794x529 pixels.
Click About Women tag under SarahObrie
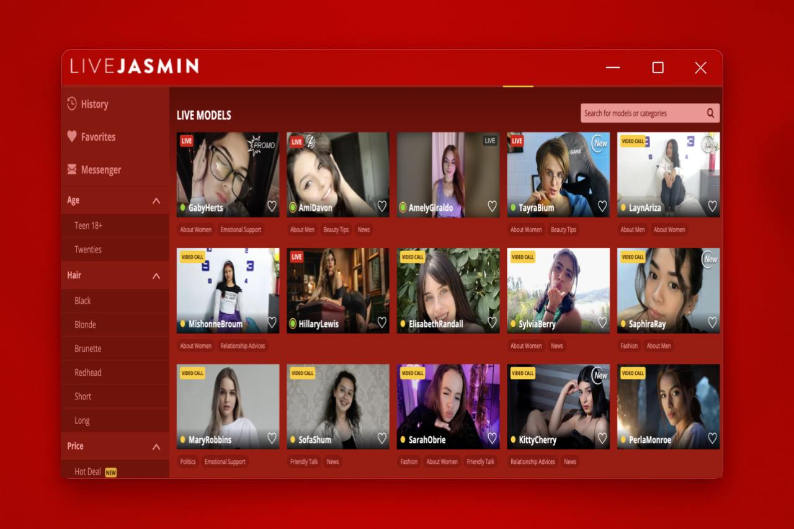442,461
